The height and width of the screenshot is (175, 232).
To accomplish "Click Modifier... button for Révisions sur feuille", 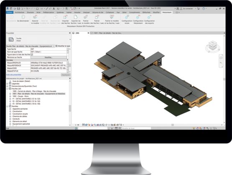I will pyautogui.click(x=48, y=57).
